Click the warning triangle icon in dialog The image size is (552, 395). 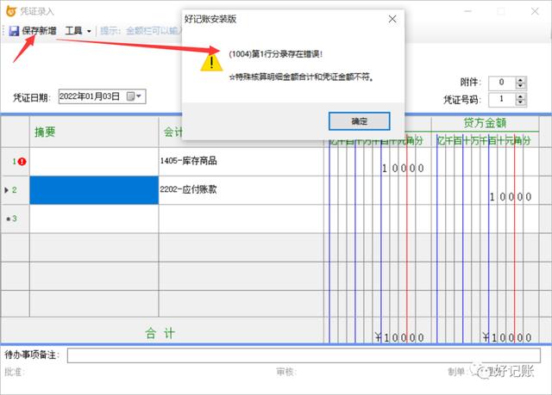211,63
